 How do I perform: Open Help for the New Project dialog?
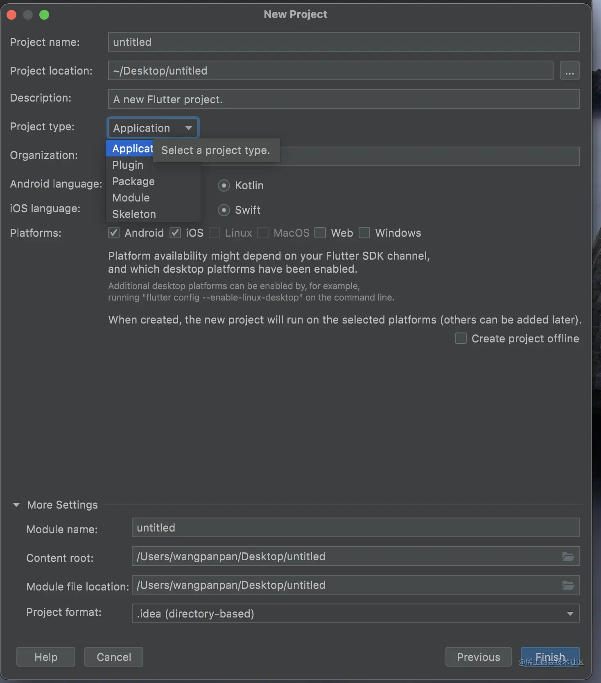click(46, 657)
